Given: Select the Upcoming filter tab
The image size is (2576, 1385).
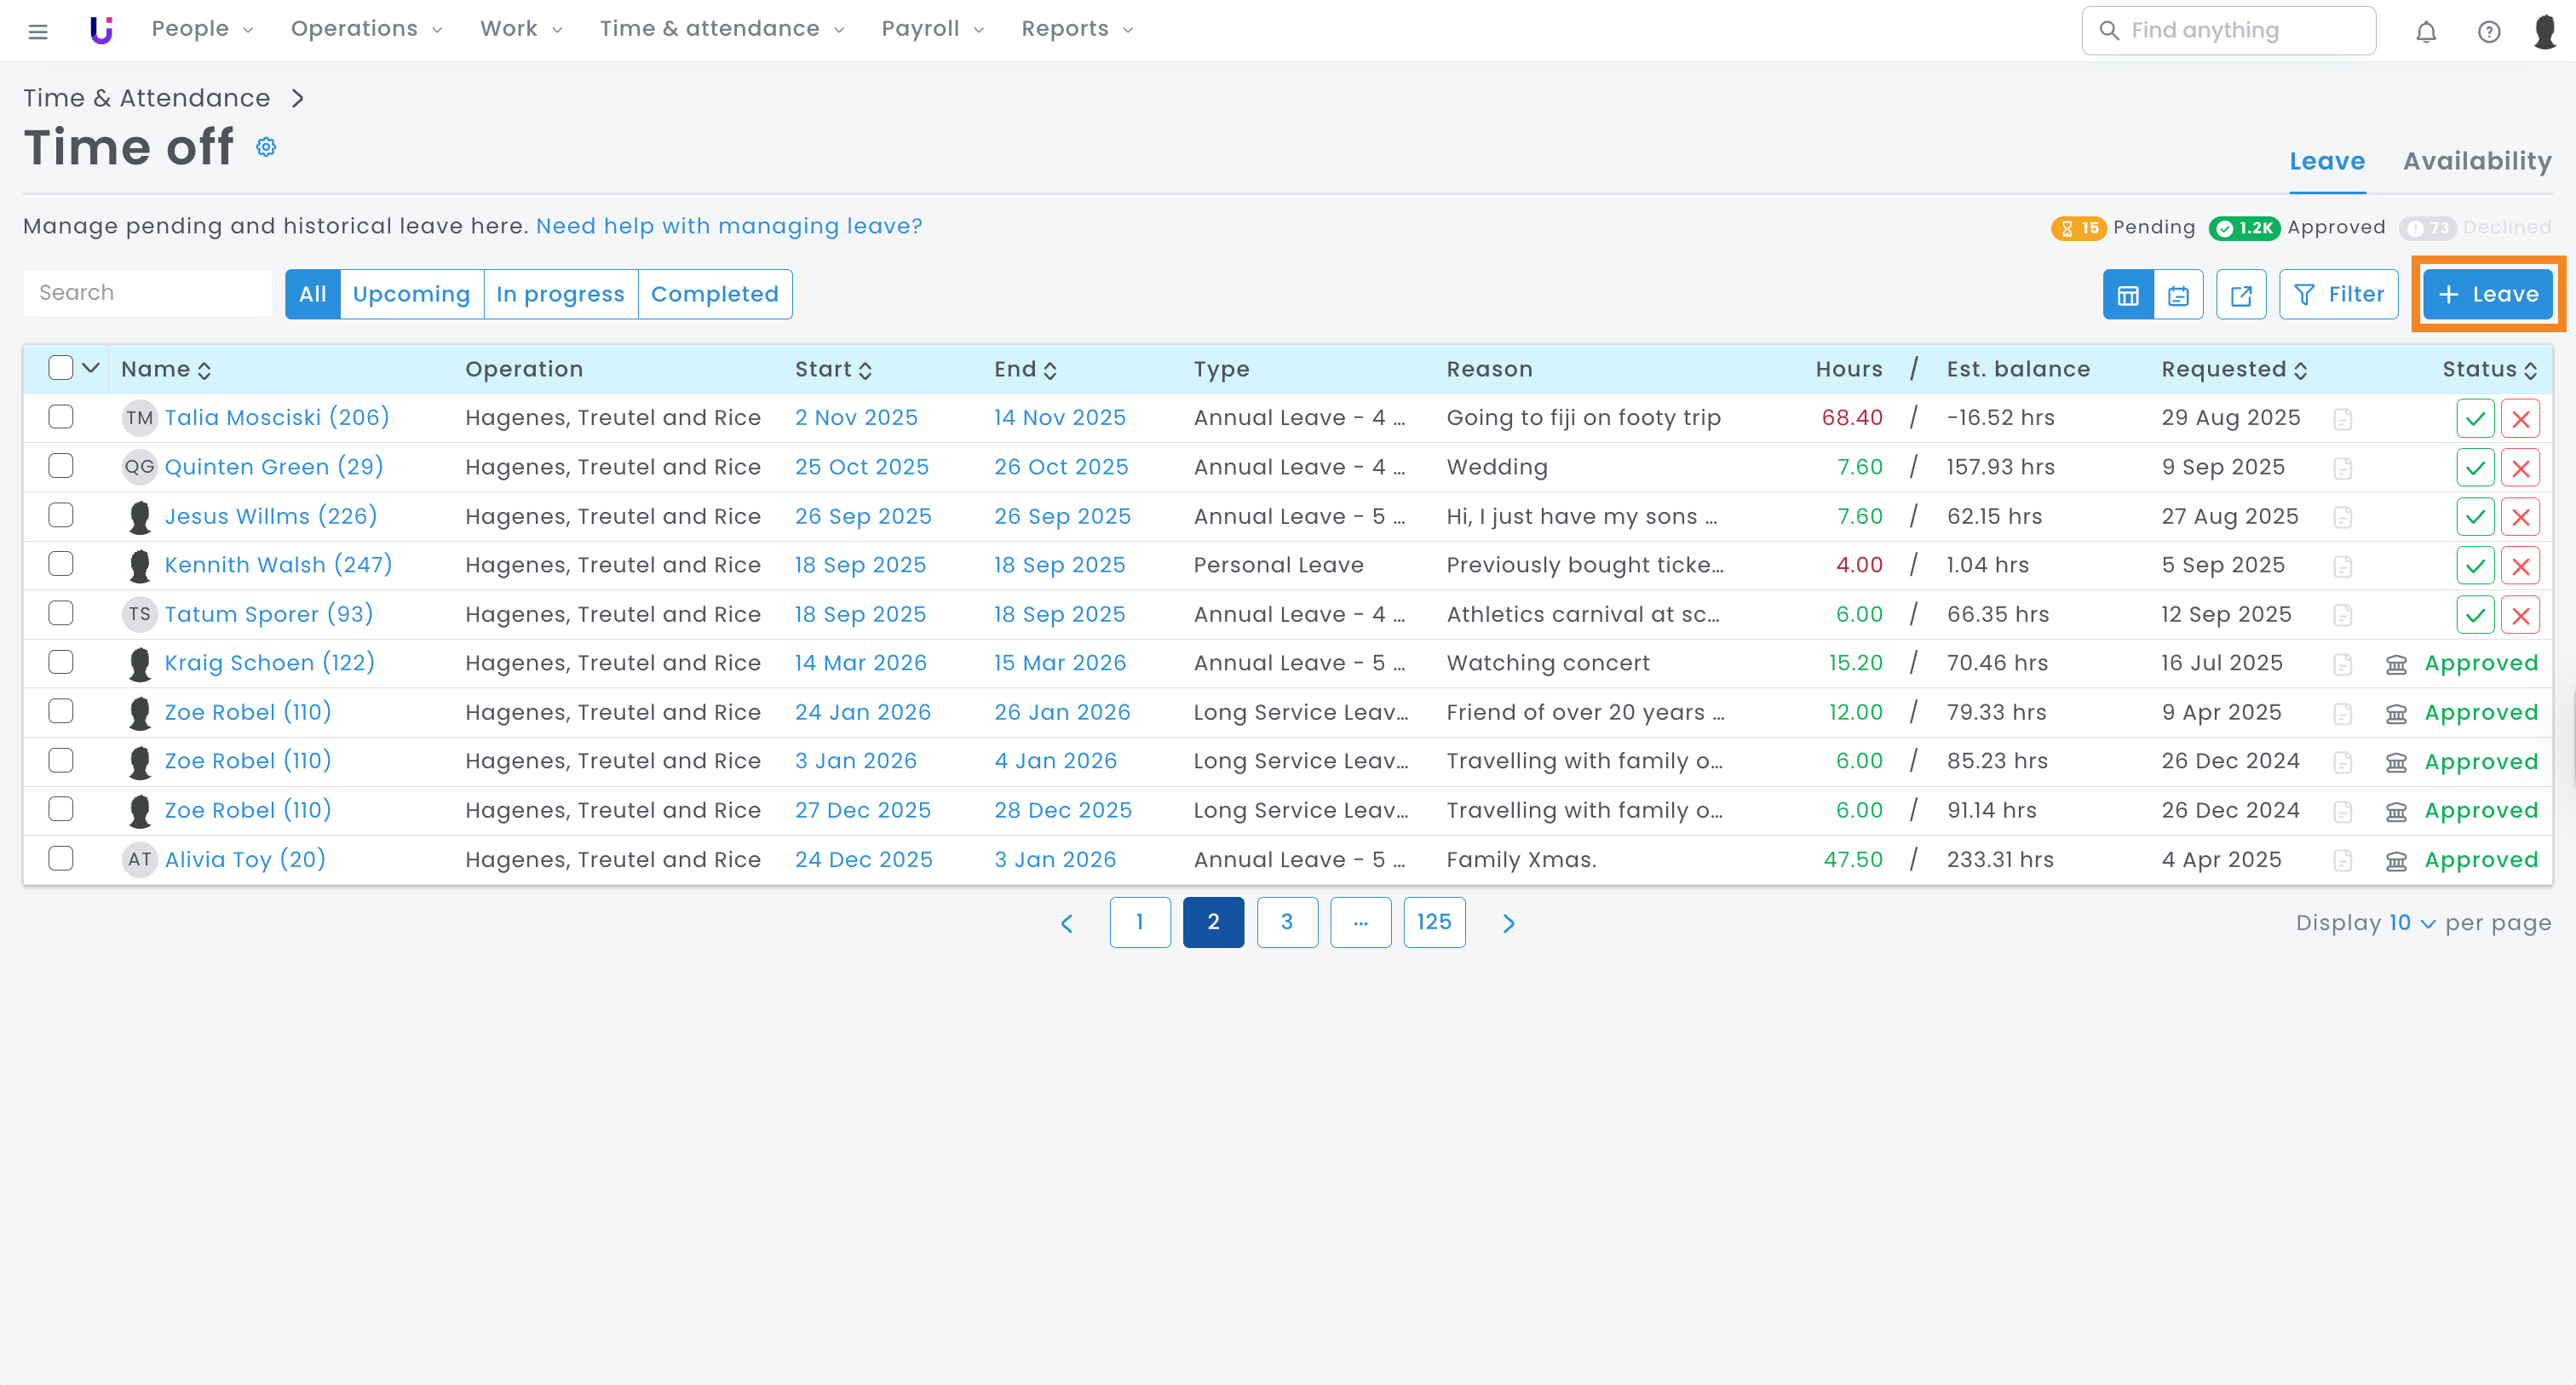Looking at the screenshot, I should 411,294.
